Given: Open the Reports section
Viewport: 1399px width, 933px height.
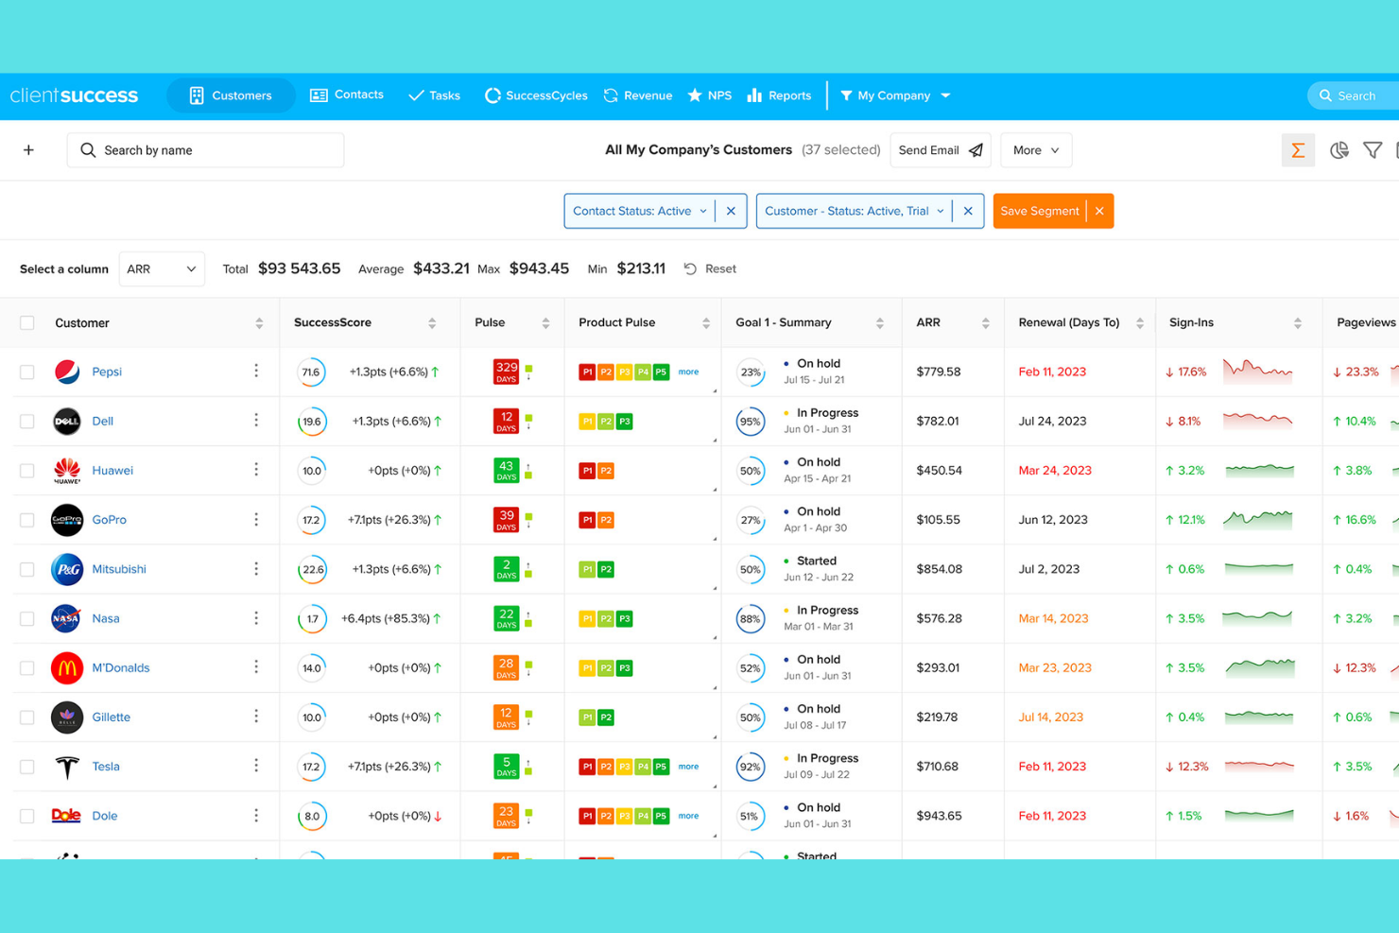Looking at the screenshot, I should tap(779, 95).
